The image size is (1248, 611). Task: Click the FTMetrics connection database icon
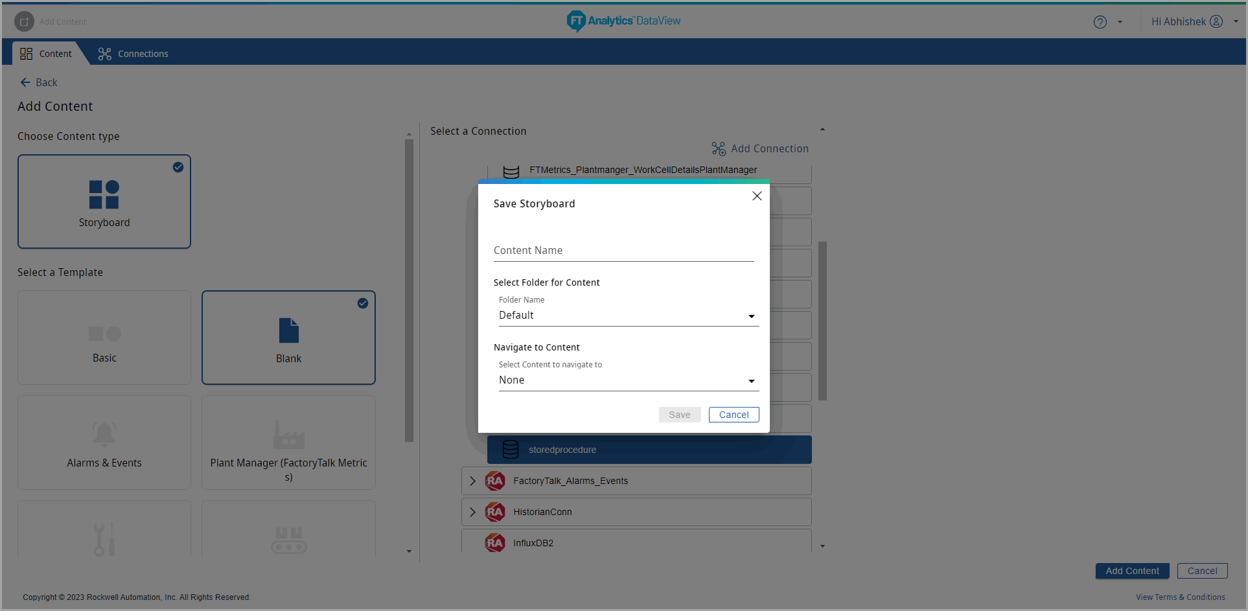pyautogui.click(x=511, y=172)
